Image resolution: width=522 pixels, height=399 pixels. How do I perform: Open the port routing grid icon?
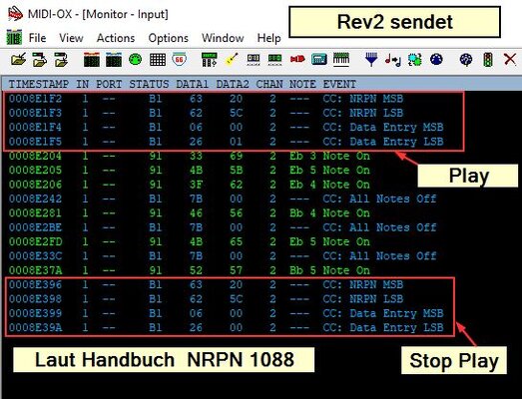click(x=158, y=60)
